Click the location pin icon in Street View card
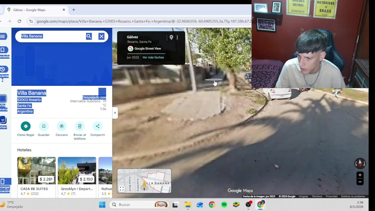Viewport: 375px width, 211px height. tap(171, 38)
